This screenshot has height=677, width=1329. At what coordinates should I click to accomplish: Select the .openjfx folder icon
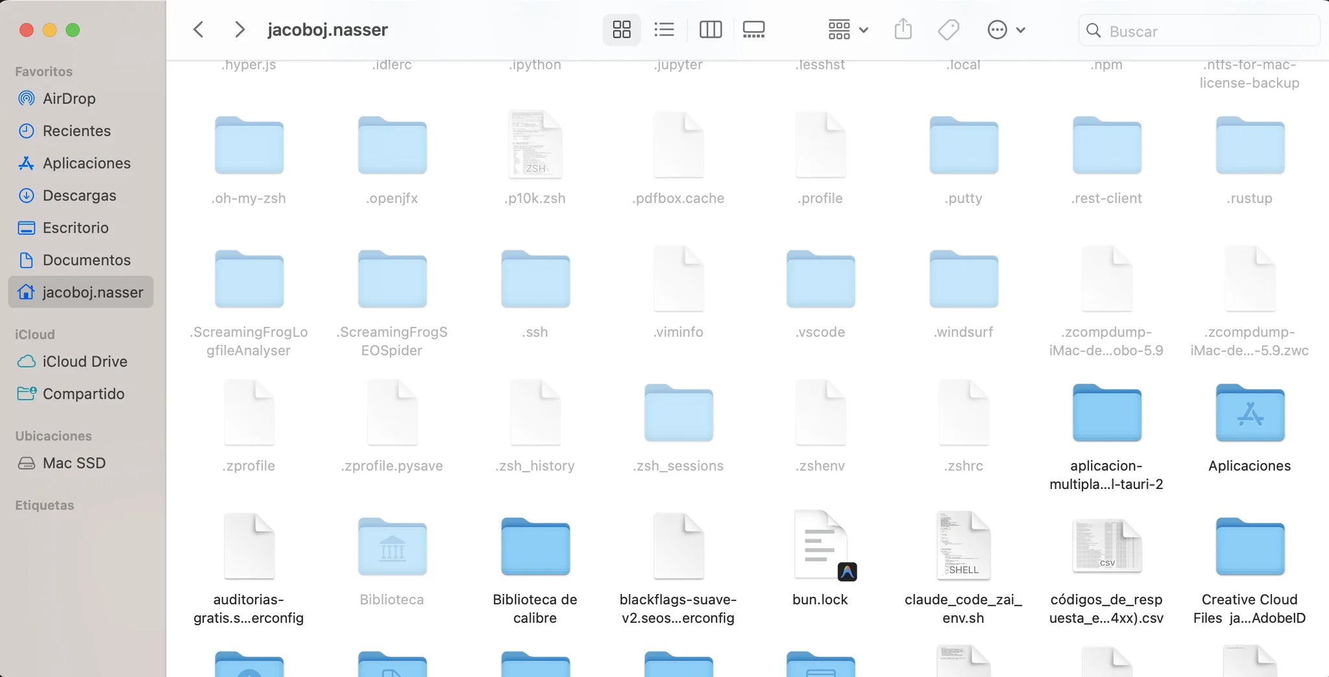[x=392, y=145]
